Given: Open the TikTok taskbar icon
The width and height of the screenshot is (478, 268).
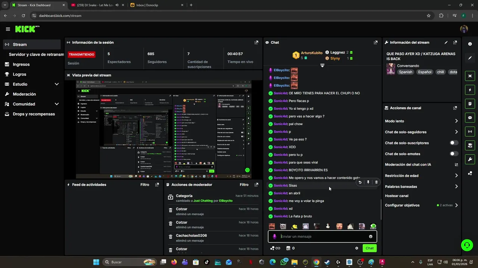Looking at the screenshot, I should coord(207,262).
